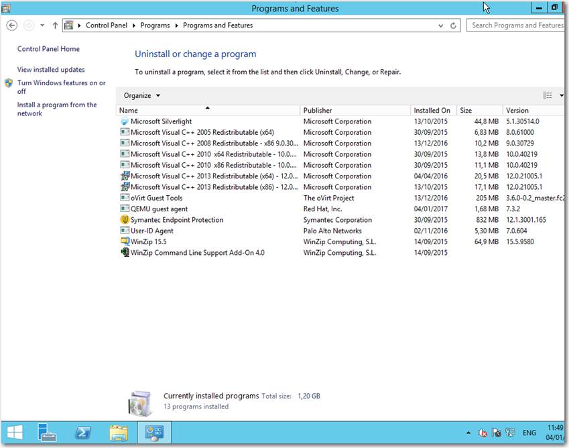The height and width of the screenshot is (448, 569).
Task: Open View installed updates link
Action: pos(51,70)
